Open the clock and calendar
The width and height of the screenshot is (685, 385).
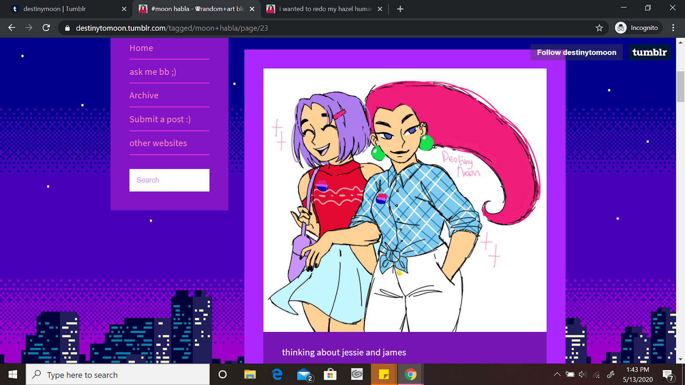click(x=637, y=374)
